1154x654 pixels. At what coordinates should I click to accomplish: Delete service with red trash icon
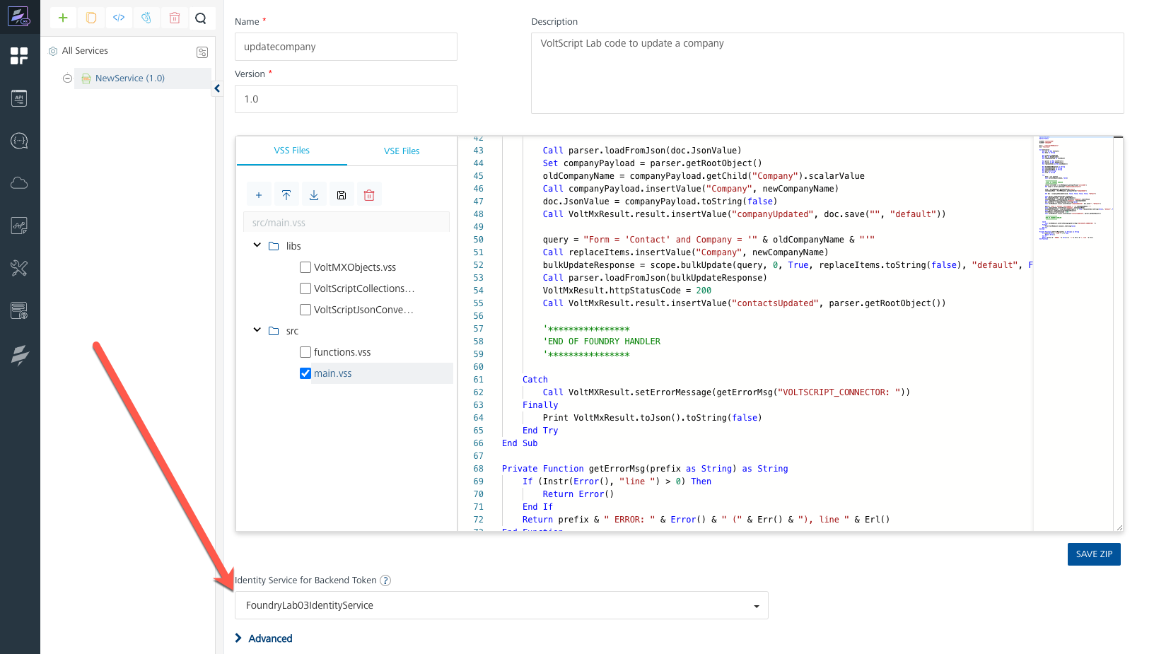[175, 18]
